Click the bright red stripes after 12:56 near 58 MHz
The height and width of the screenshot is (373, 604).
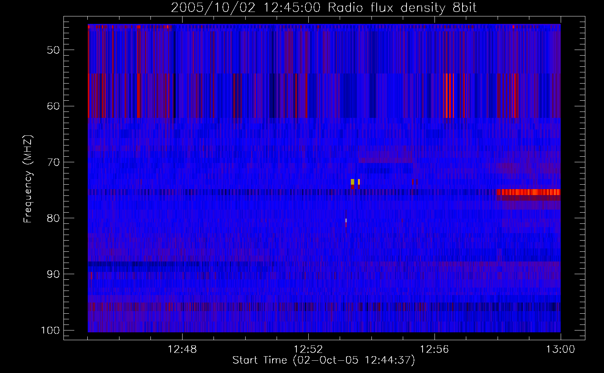point(448,96)
